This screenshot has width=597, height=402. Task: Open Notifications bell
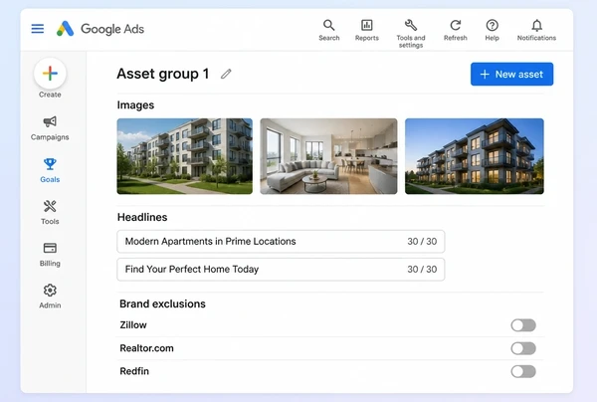click(536, 30)
